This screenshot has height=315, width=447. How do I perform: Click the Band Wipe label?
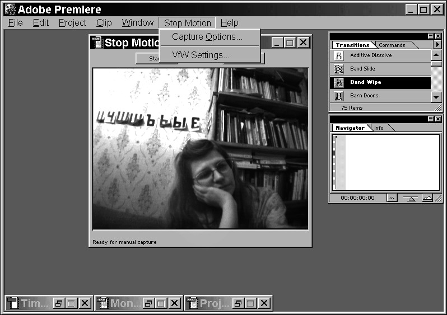pos(366,82)
